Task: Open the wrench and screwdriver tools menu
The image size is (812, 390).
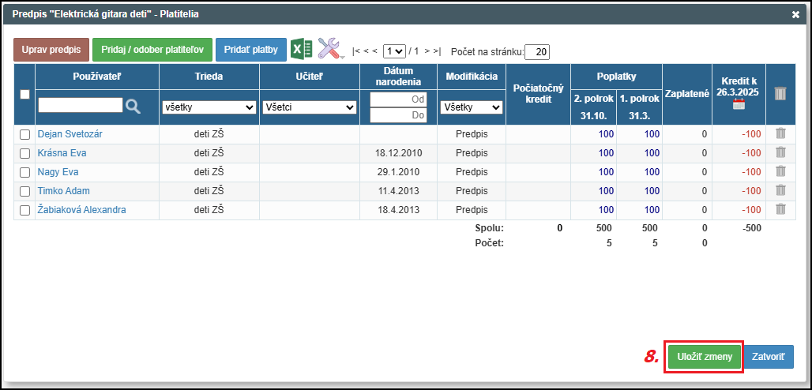Action: coord(330,49)
